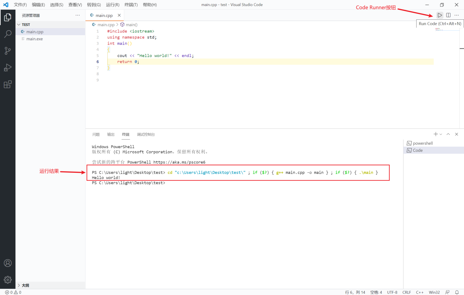The width and height of the screenshot is (464, 295).
Task: Select the powershell terminal in the list
Action: click(422, 143)
